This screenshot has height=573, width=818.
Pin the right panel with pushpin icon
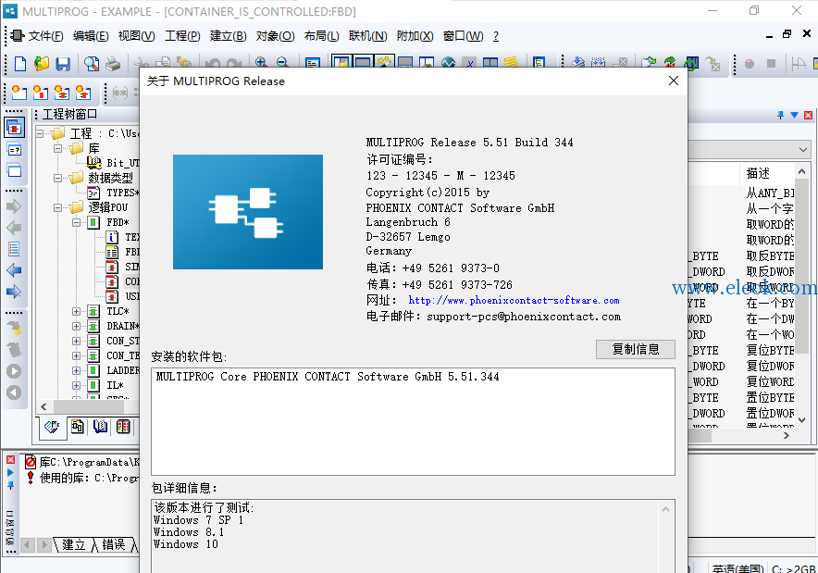pos(780,115)
